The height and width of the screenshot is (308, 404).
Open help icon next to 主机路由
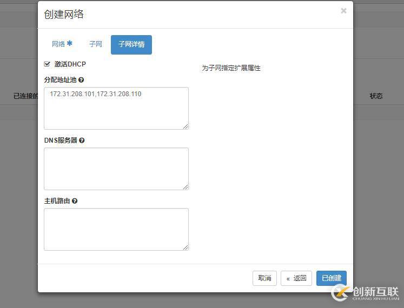(75, 201)
